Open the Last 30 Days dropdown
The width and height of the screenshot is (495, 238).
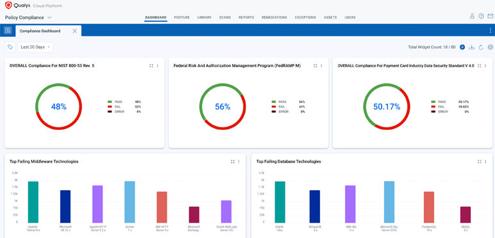pyautogui.click(x=35, y=47)
